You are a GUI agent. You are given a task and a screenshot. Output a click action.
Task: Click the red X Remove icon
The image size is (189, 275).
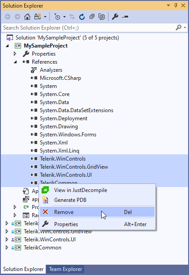(x=45, y=212)
